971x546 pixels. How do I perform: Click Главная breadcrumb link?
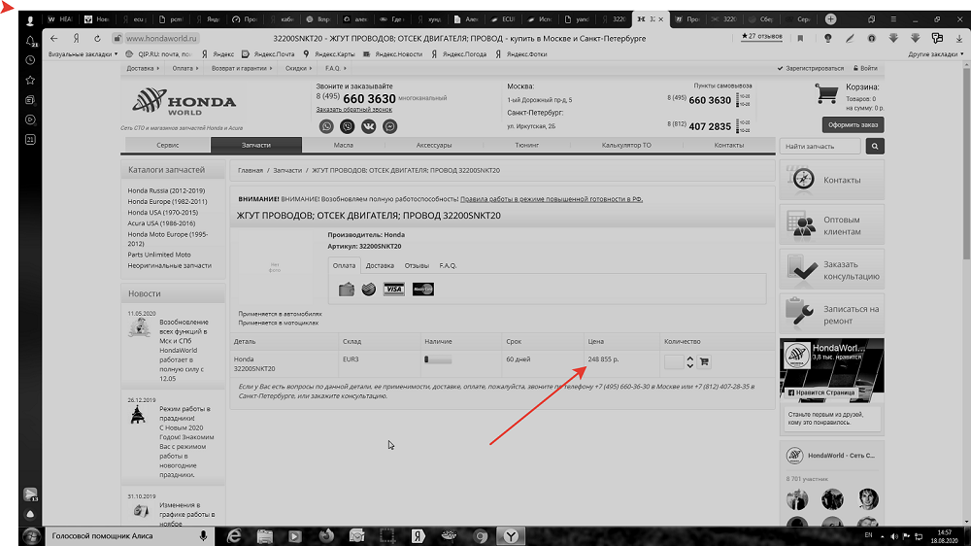pos(251,170)
